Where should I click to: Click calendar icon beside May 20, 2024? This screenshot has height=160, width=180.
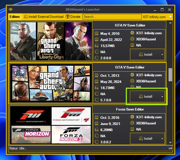[96, 82]
